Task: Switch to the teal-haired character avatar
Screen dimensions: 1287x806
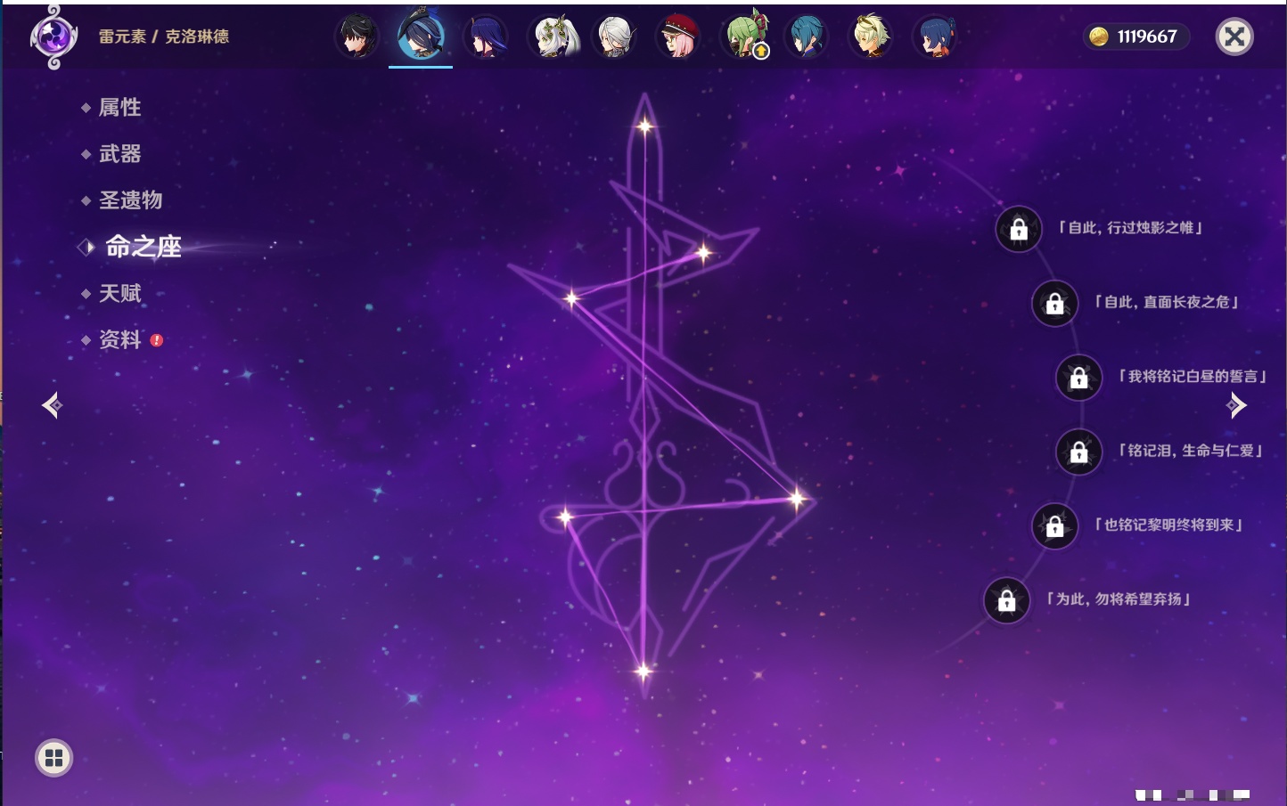Action: pos(807,37)
